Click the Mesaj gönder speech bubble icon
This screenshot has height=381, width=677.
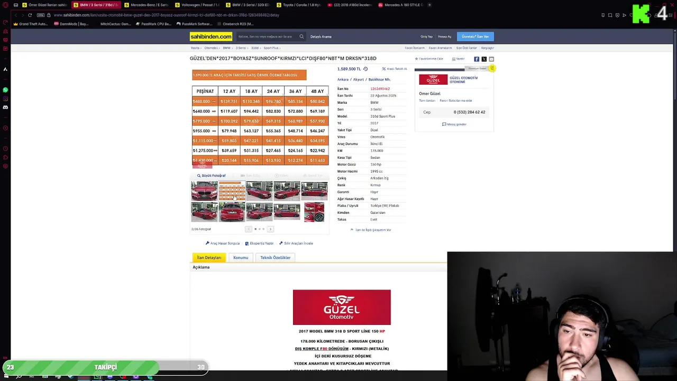click(444, 124)
